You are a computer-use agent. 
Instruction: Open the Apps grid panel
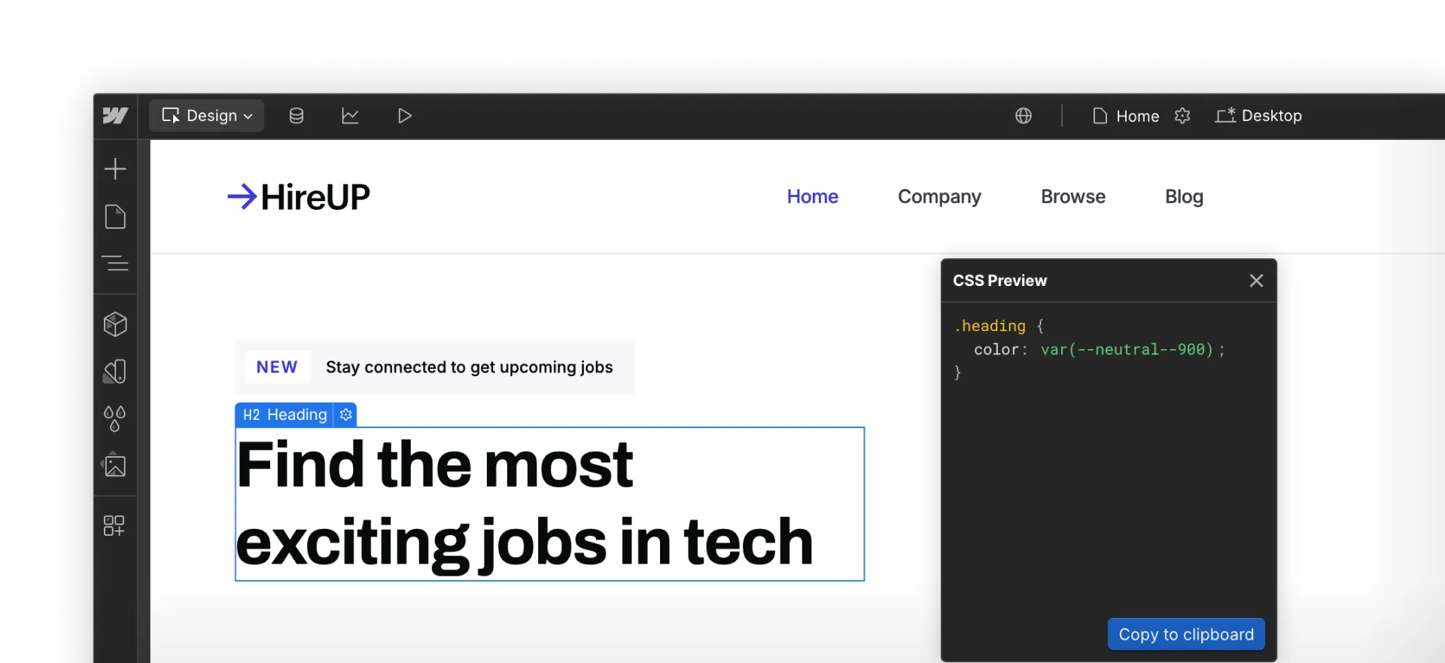click(x=114, y=525)
